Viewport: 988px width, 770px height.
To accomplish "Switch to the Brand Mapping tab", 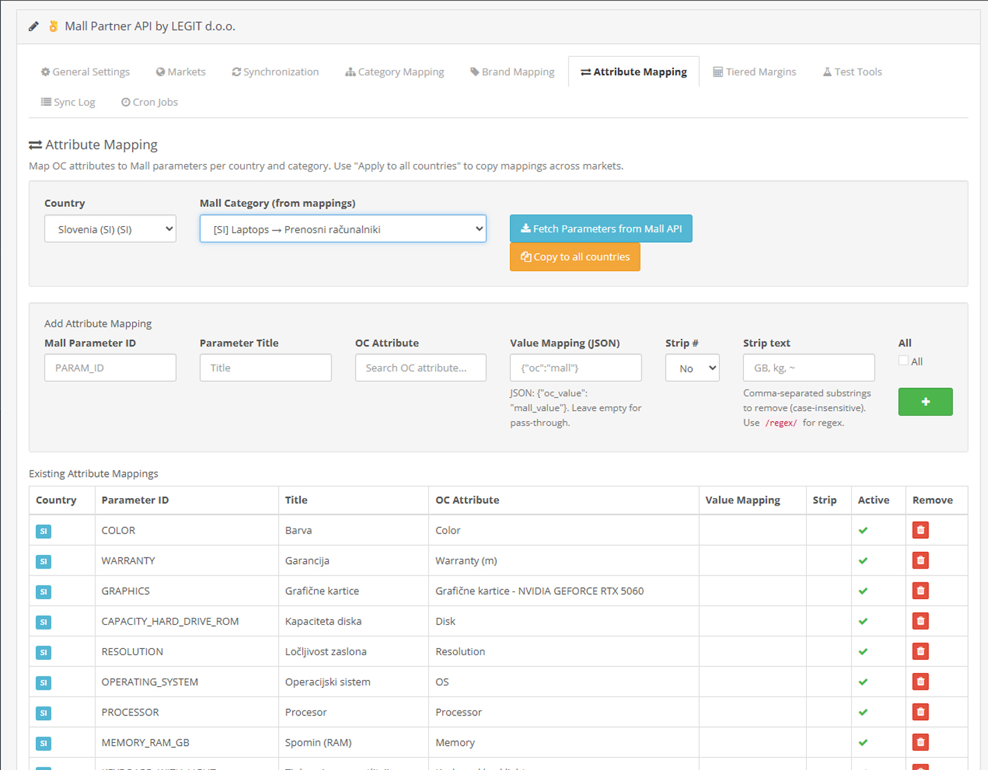I will 512,72.
